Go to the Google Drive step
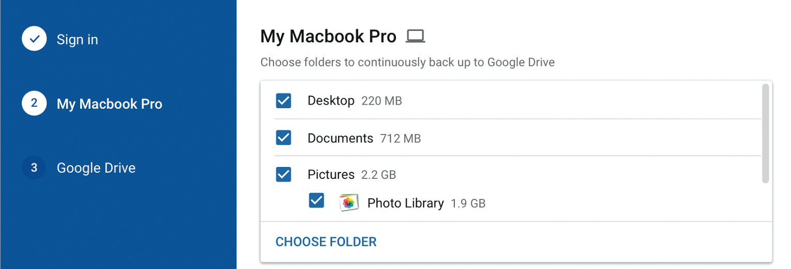791x269 pixels. click(96, 168)
